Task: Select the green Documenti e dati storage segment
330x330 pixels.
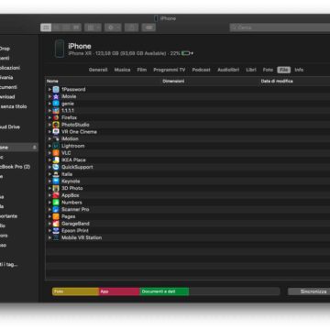Action: pos(164,291)
